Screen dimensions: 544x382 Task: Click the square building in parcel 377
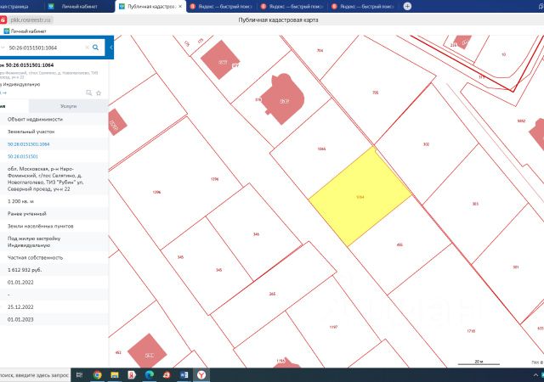click(220, 59)
